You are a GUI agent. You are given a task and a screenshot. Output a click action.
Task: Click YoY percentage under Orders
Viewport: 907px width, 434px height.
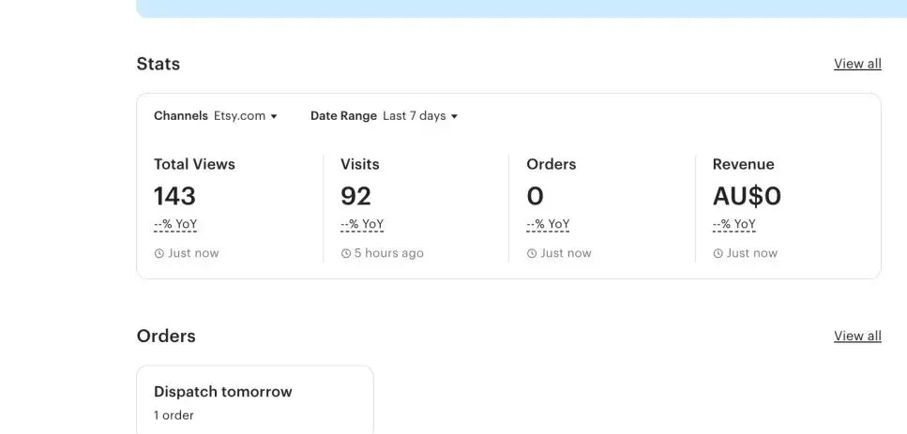548,225
